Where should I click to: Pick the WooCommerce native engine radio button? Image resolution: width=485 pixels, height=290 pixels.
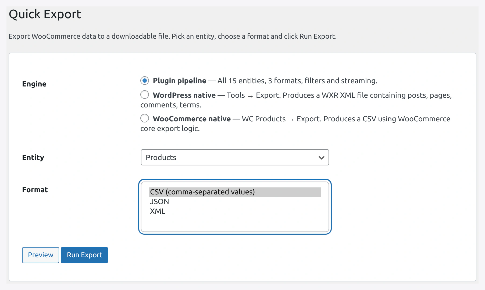tap(145, 118)
